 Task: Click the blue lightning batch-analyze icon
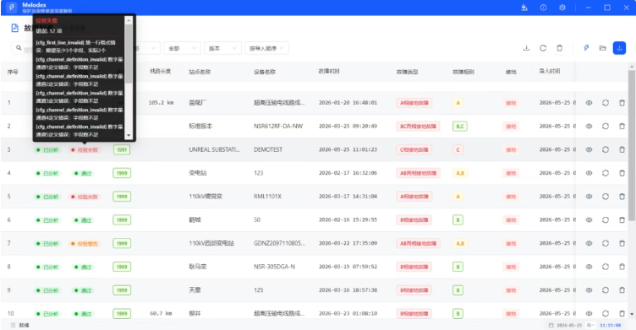coord(586,48)
